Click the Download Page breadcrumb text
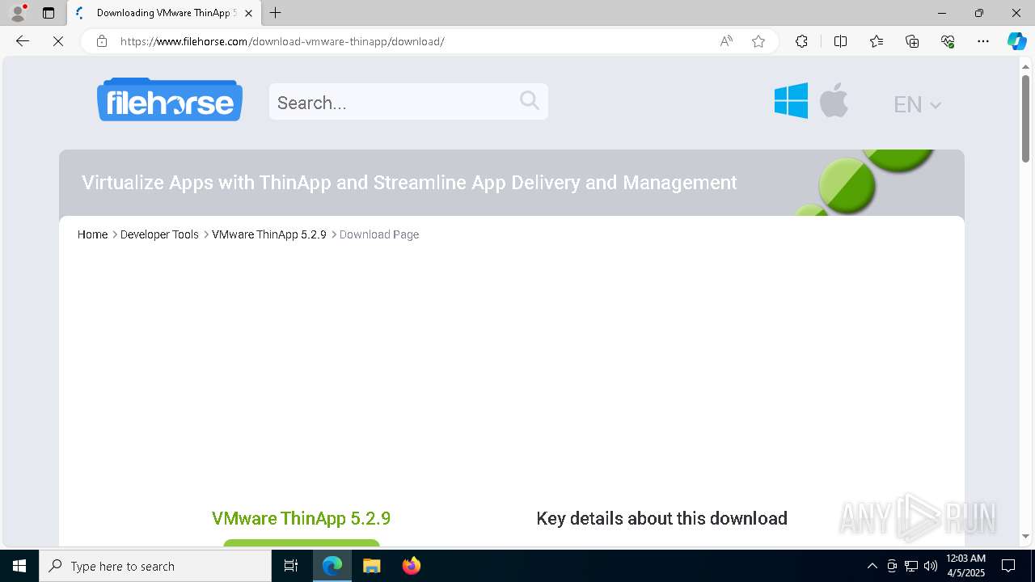1035x582 pixels. 379,234
